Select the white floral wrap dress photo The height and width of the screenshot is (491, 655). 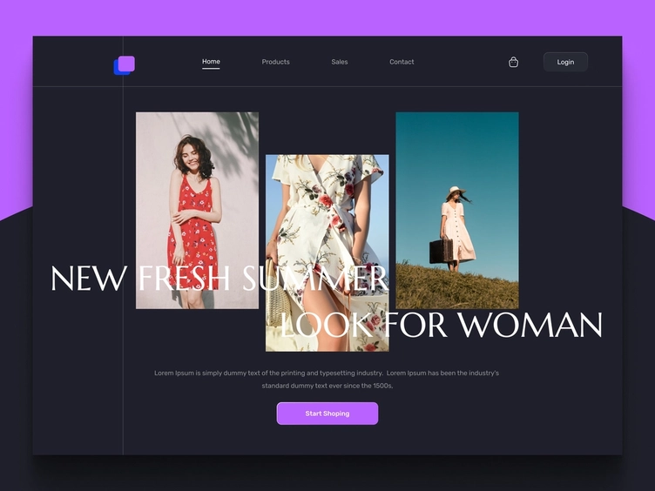point(327,253)
